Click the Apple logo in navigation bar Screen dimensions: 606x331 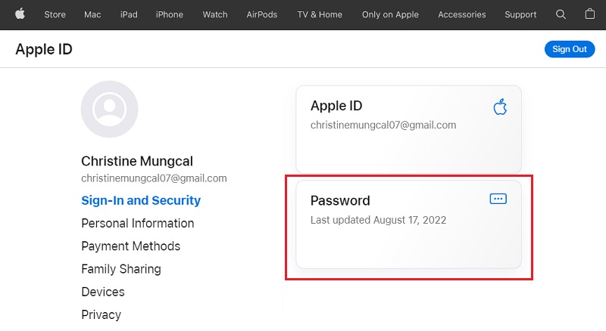[x=20, y=14]
